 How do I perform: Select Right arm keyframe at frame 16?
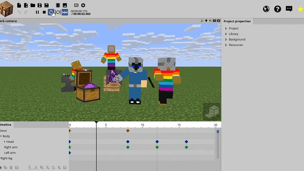pos(186,147)
